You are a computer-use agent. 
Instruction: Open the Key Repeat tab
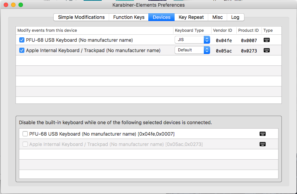tap(191, 17)
